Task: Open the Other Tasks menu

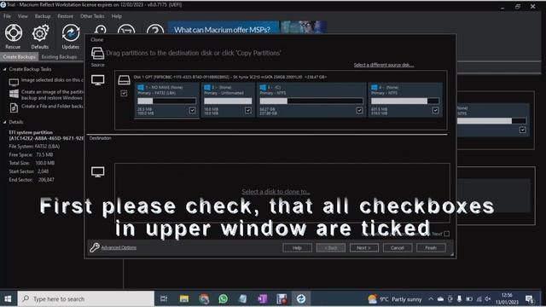Action: pyautogui.click(x=92, y=16)
